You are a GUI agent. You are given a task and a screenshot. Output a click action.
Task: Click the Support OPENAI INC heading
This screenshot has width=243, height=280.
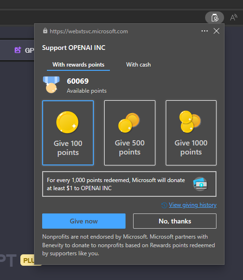pyautogui.click(x=73, y=48)
